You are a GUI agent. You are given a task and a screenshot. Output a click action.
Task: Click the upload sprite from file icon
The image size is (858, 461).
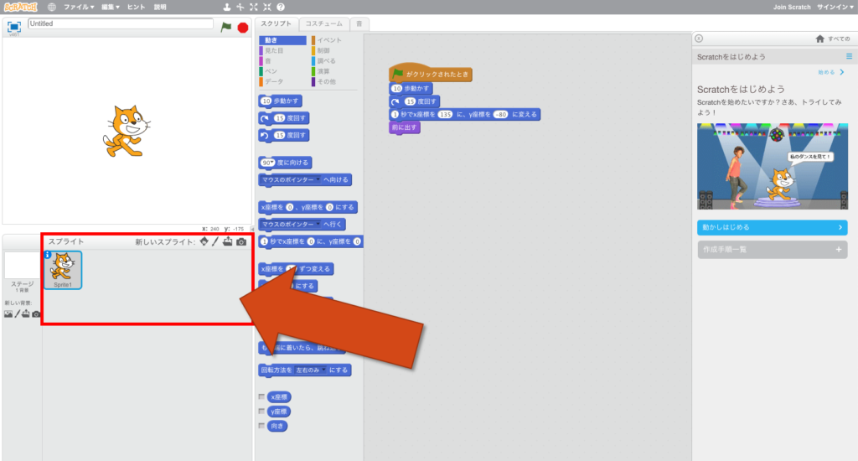click(228, 242)
